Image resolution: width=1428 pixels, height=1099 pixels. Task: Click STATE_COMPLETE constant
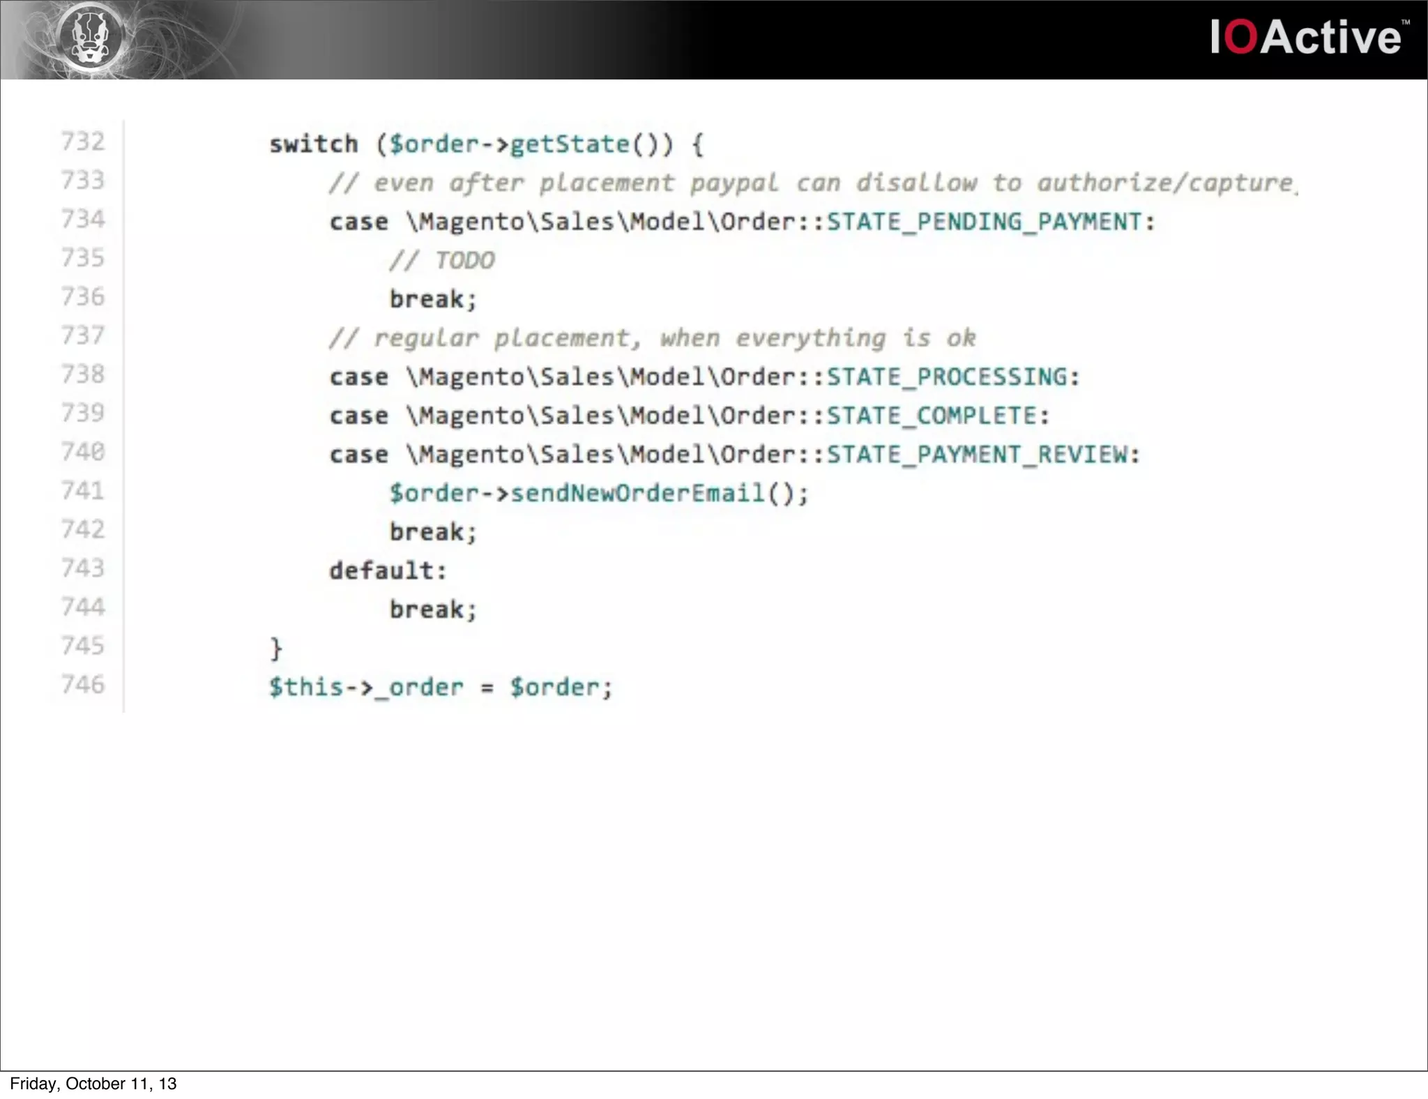pyautogui.click(x=932, y=416)
